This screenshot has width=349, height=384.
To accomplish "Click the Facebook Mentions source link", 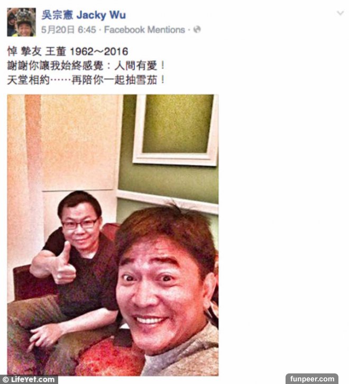I will pos(144,30).
